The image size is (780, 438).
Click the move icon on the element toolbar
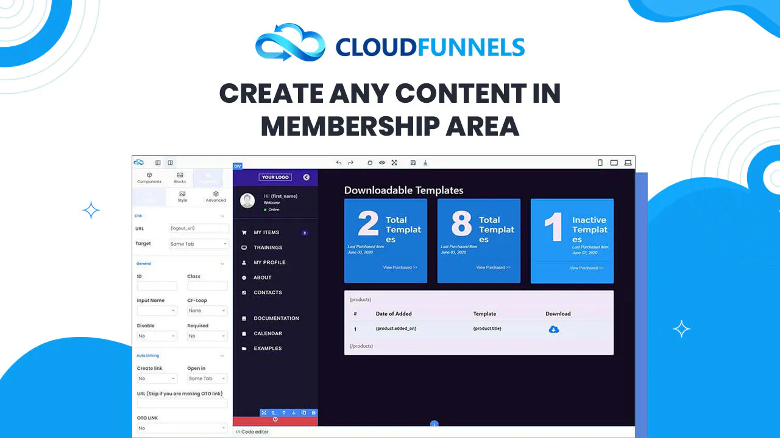click(264, 412)
